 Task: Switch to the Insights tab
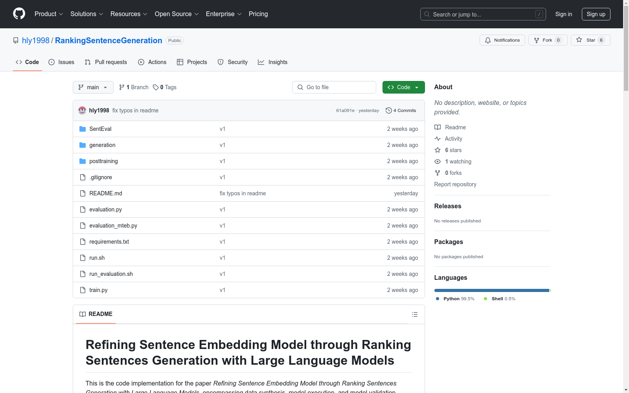[272, 62]
